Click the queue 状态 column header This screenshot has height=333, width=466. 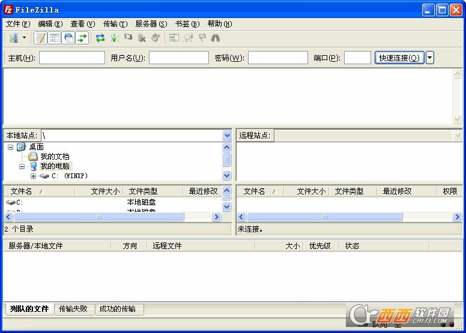point(384,246)
